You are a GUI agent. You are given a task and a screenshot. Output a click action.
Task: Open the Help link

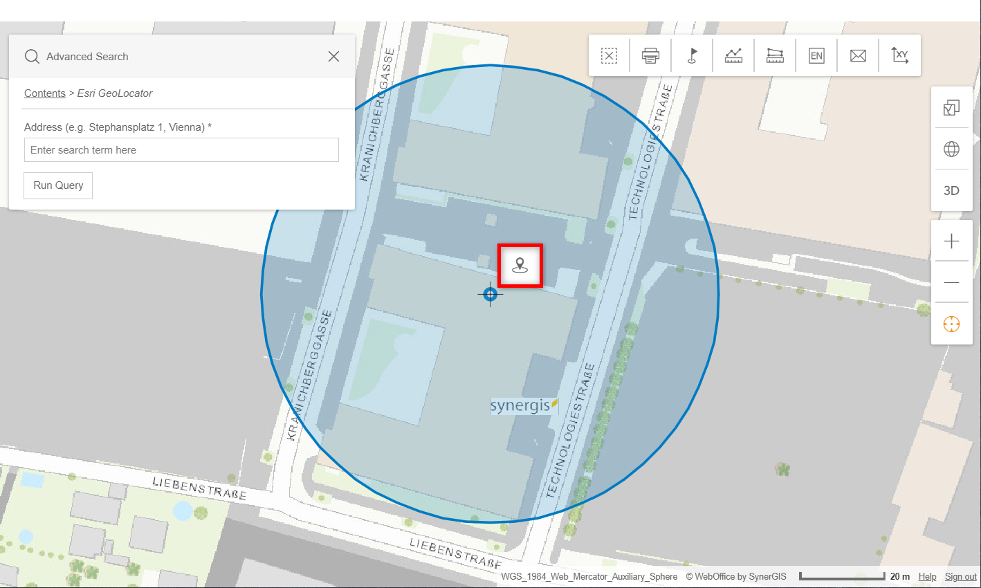tap(927, 576)
